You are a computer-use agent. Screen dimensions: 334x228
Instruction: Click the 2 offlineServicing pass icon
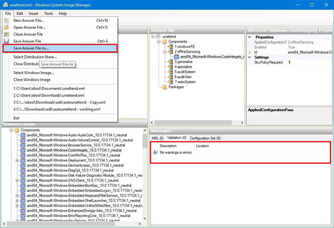point(171,52)
